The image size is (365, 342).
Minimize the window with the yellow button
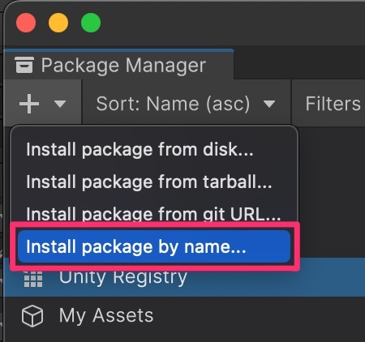click(x=58, y=23)
